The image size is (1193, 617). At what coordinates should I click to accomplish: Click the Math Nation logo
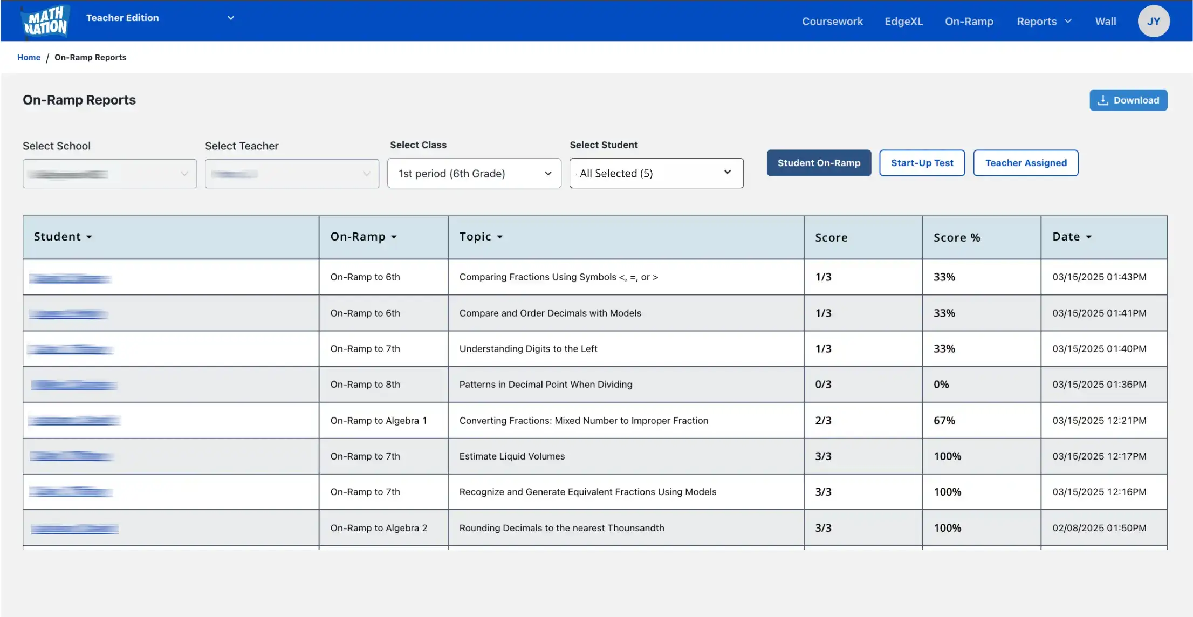(x=46, y=22)
